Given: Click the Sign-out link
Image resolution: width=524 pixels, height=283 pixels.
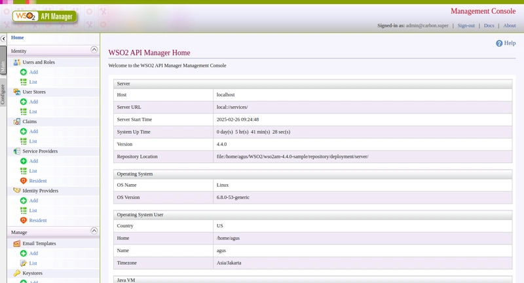Looking at the screenshot, I should [466, 26].
